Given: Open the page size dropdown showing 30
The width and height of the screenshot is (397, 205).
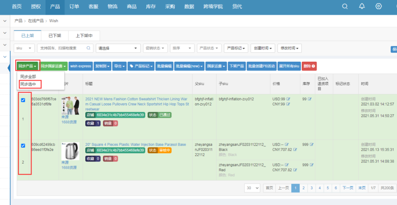Looking at the screenshot, I should point(252,188).
